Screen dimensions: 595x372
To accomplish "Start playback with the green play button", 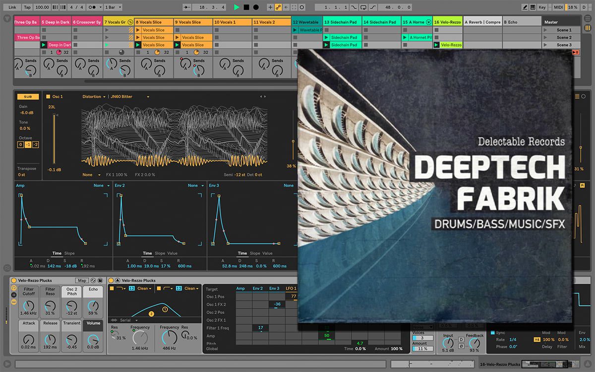I will tap(237, 7).
